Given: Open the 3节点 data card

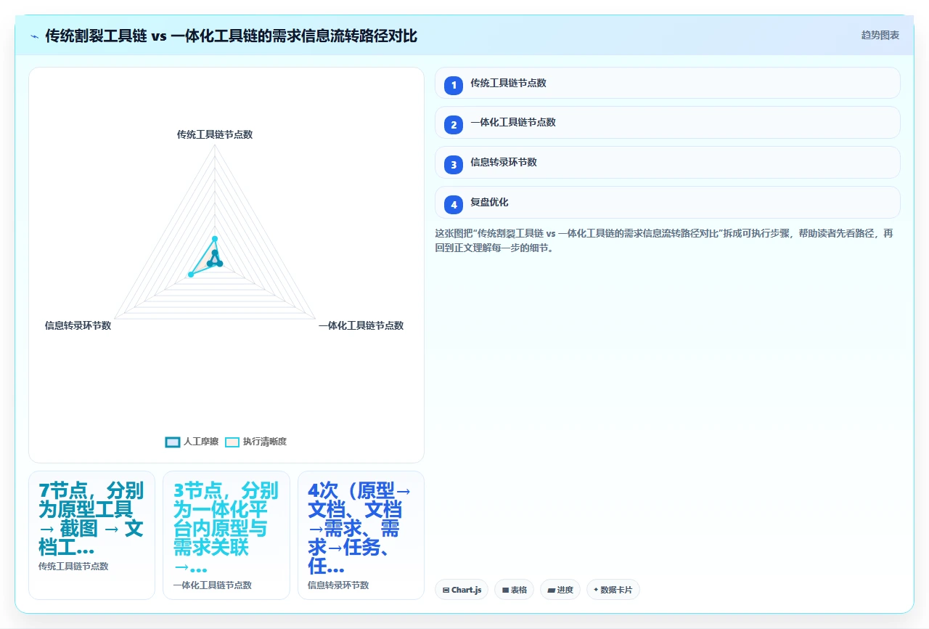Looking at the screenshot, I should click(x=226, y=535).
